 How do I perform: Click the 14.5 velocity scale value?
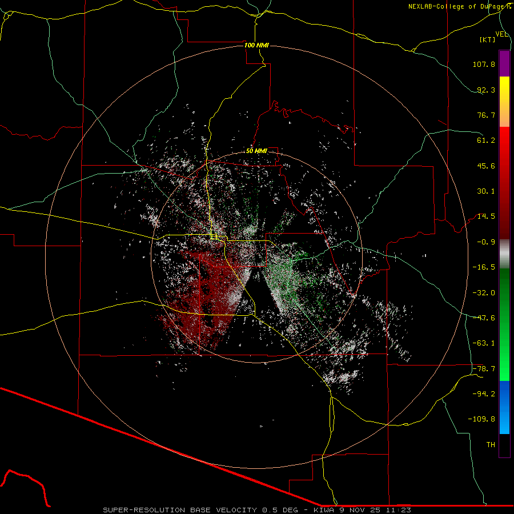(486, 216)
